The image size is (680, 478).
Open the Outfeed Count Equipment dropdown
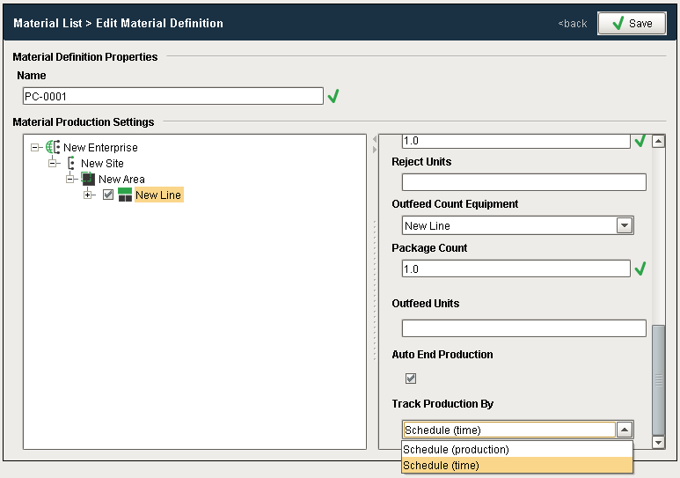625,226
